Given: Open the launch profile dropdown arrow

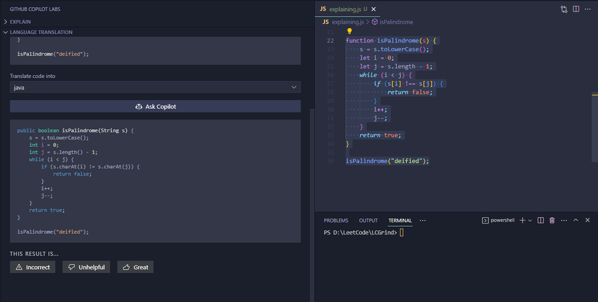Looking at the screenshot, I should point(530,221).
